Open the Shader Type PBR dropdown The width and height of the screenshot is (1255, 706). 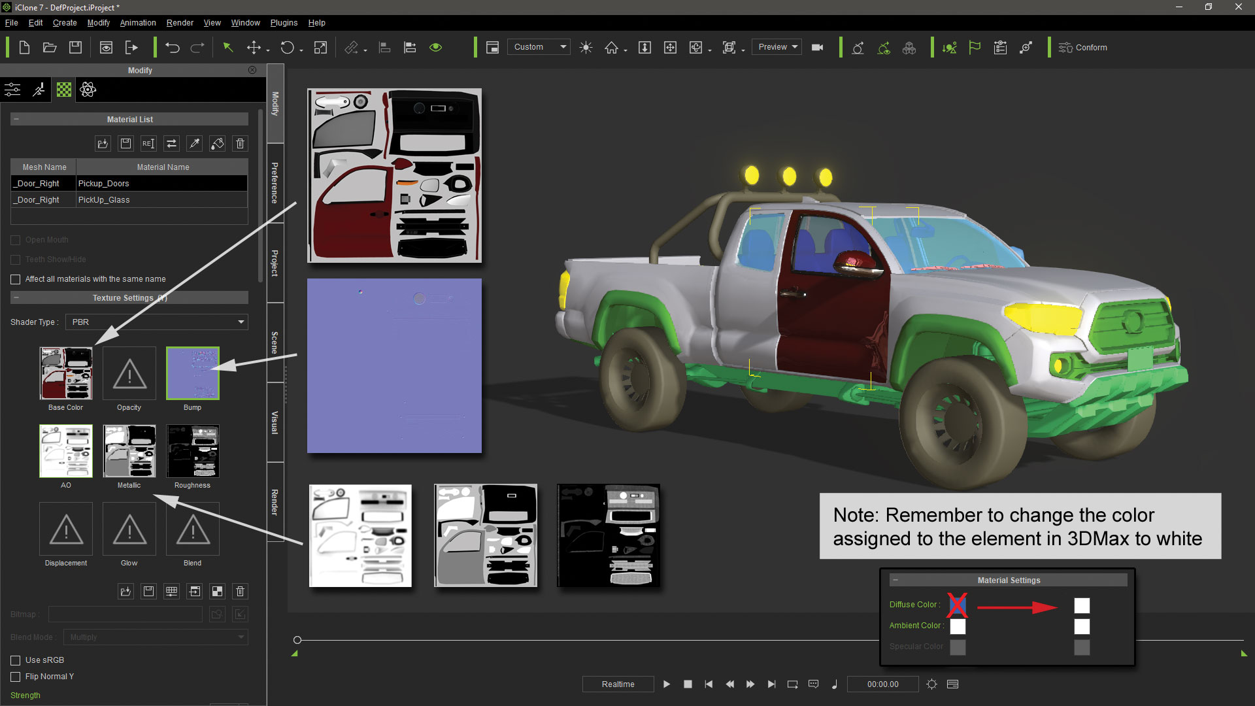(x=157, y=322)
